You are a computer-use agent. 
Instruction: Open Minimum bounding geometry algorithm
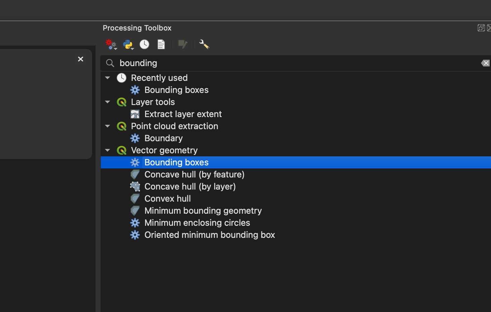(203, 211)
